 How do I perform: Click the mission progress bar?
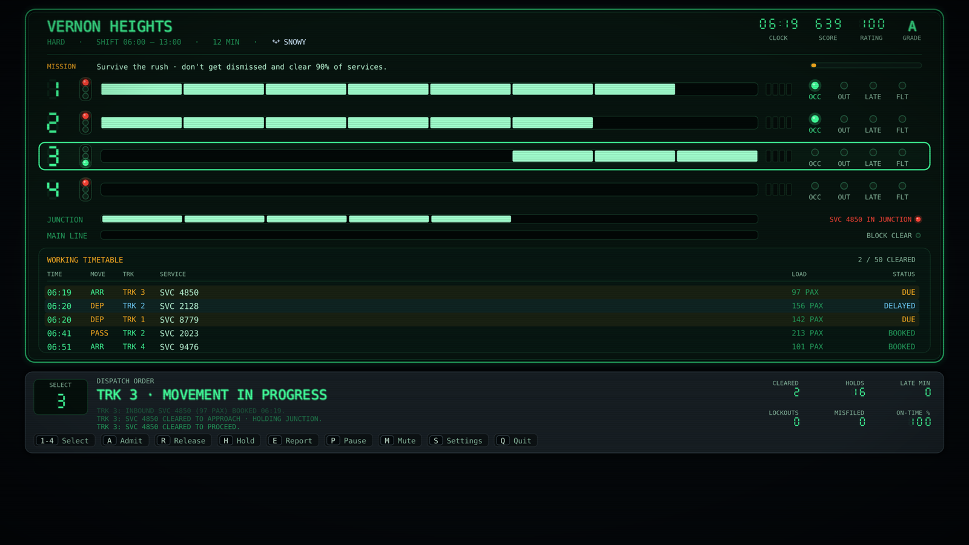tap(866, 65)
